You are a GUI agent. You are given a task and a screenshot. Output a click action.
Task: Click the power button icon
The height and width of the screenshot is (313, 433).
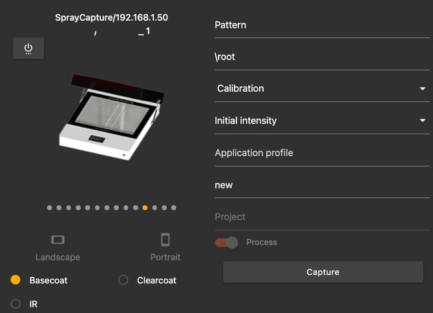coord(28,48)
